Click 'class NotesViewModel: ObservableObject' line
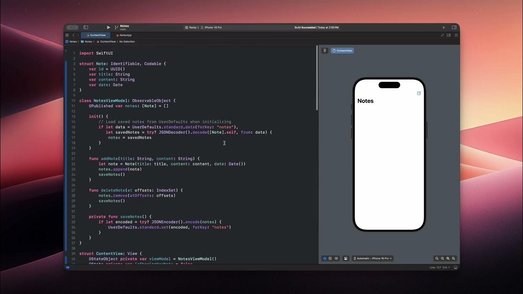Viewport: 523px width, 294px height. [x=127, y=100]
